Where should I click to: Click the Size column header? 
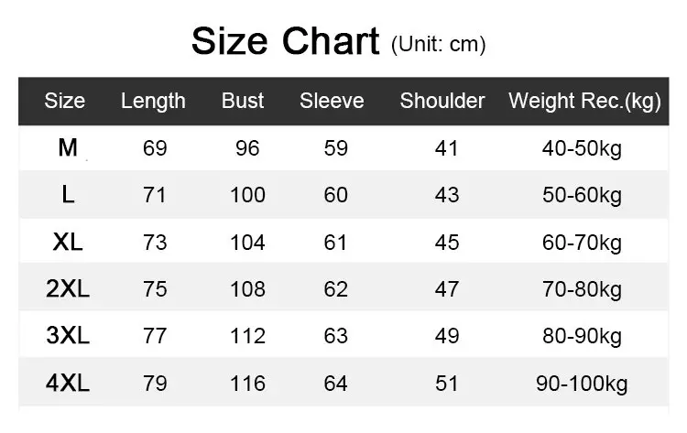pyautogui.click(x=64, y=101)
